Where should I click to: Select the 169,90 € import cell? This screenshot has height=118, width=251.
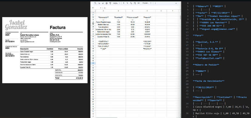coord(147,34)
